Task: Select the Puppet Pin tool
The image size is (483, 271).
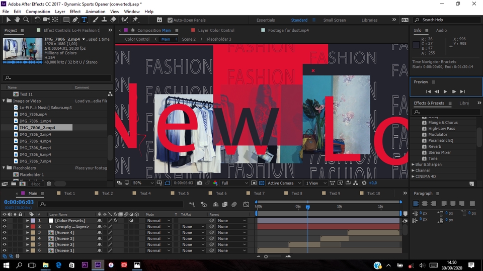Action: [x=135, y=20]
